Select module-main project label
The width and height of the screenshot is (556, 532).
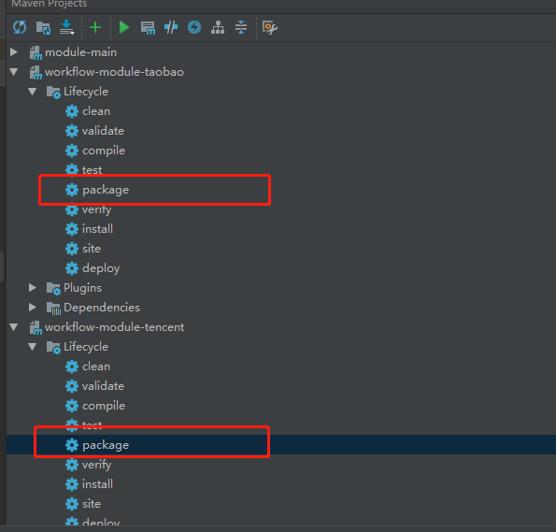click(x=80, y=52)
